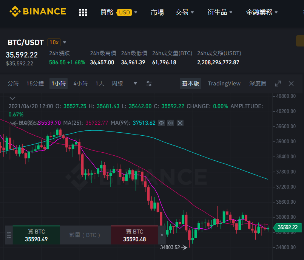Click the 2021/06/20 12:00 candle timestamp
Viewport: 304px width, 260px height.
(x=31, y=106)
